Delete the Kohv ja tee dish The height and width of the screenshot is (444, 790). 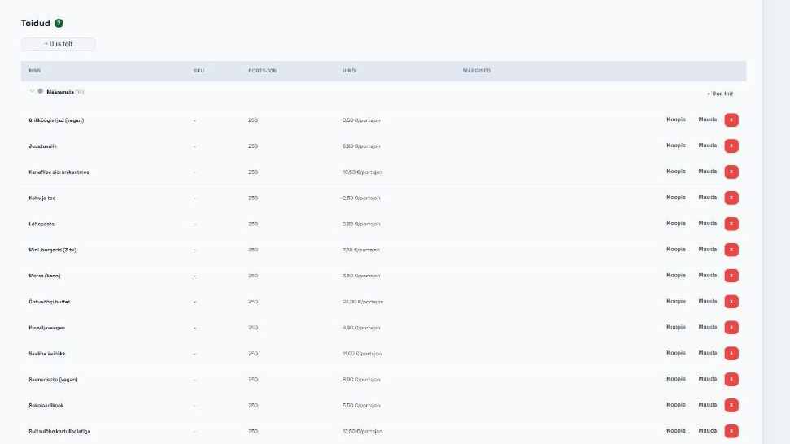731,198
